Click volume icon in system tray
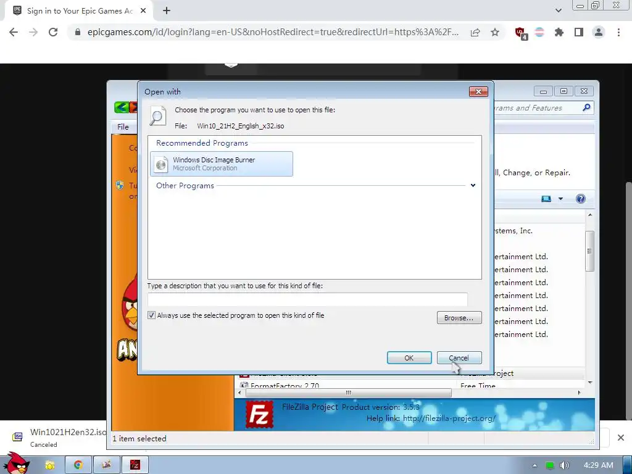 click(x=564, y=465)
